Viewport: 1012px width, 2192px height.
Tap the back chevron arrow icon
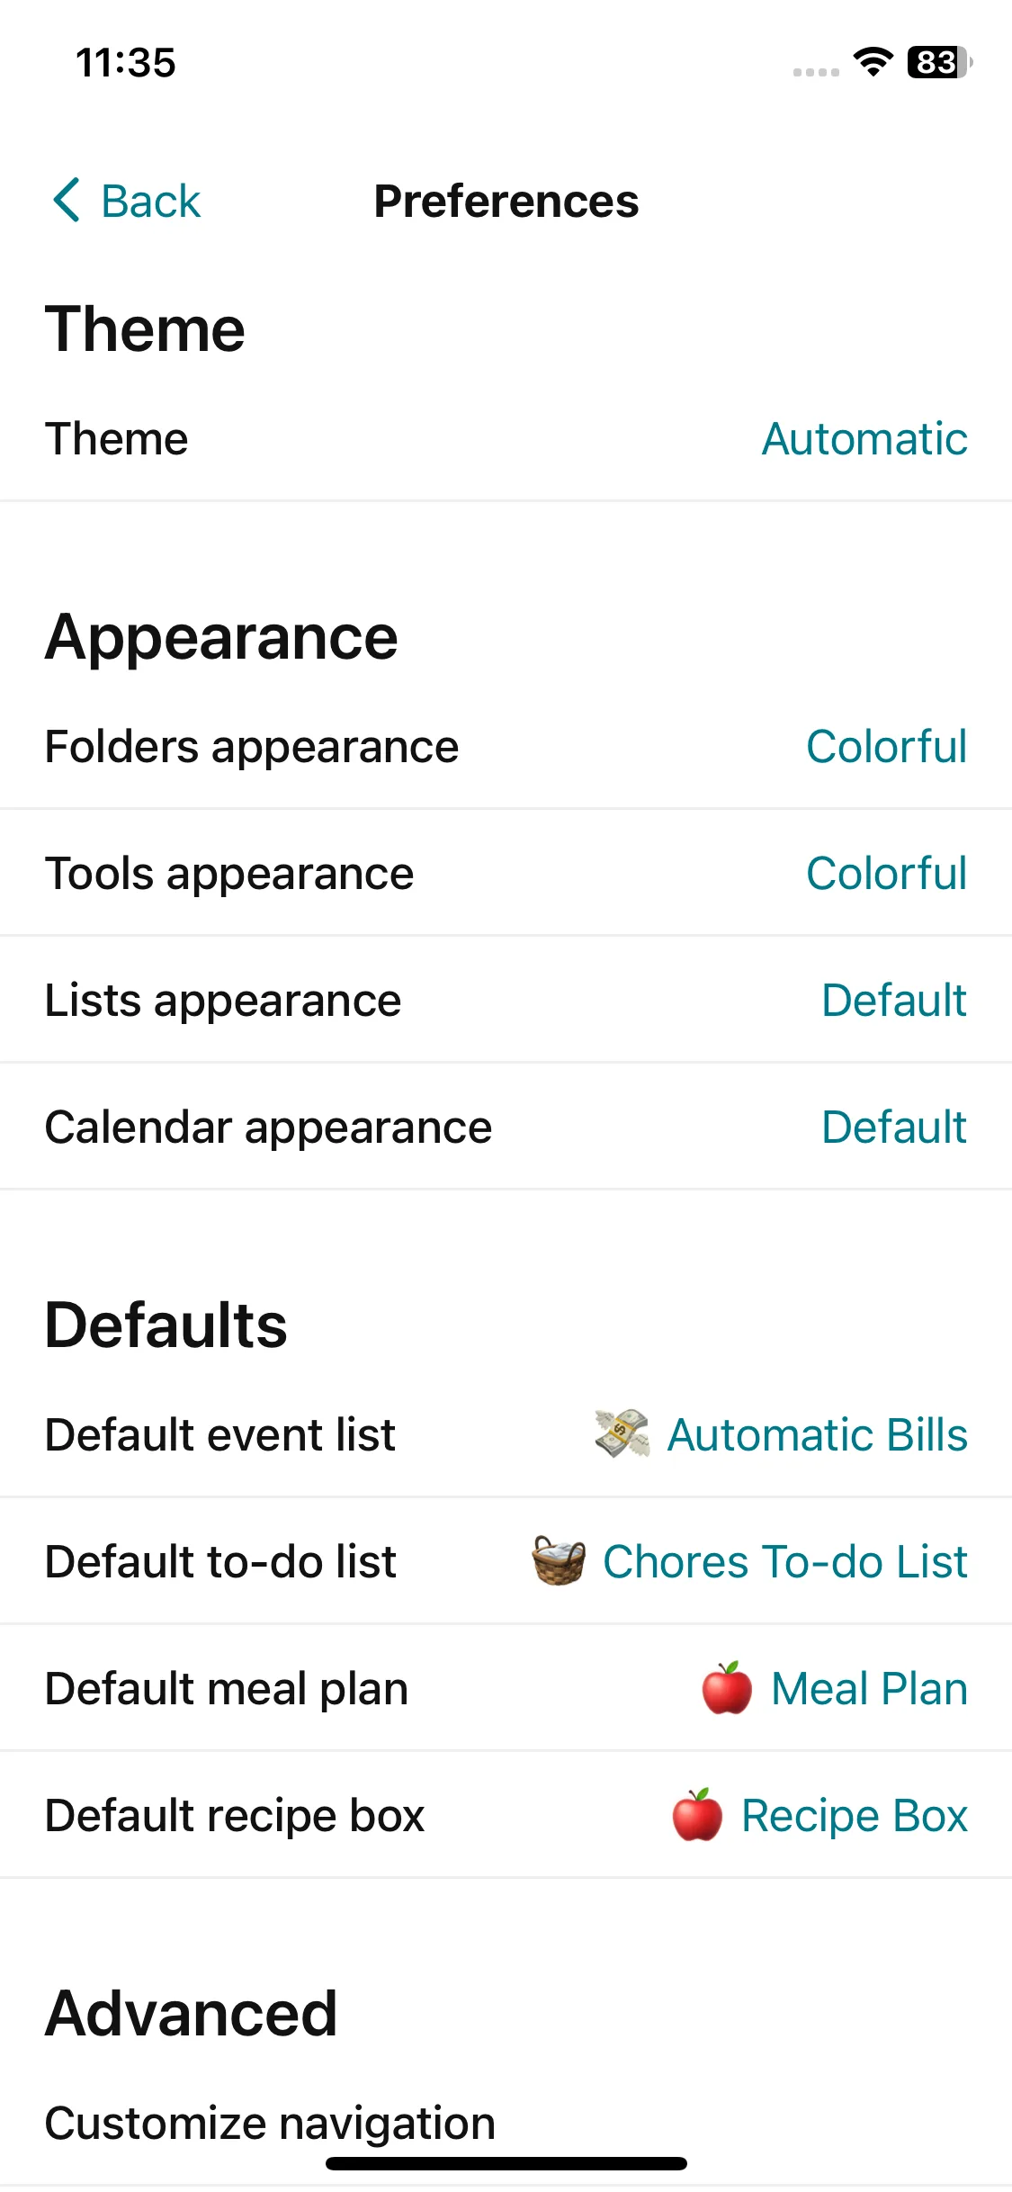[67, 200]
